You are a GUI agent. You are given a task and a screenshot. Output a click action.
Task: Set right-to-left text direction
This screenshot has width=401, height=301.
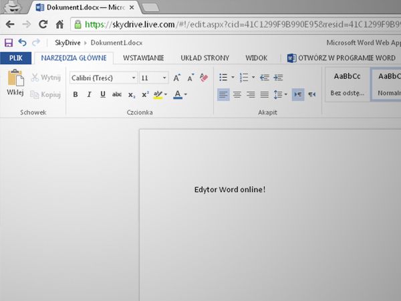tap(311, 95)
